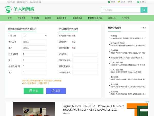The image size is (154, 116).
Task: Click into the 本月工资 input field
Action: pyautogui.click(x=34, y=42)
